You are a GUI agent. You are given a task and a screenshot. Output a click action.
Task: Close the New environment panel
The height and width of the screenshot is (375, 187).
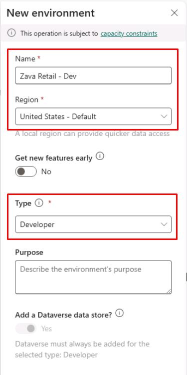[x=175, y=13]
